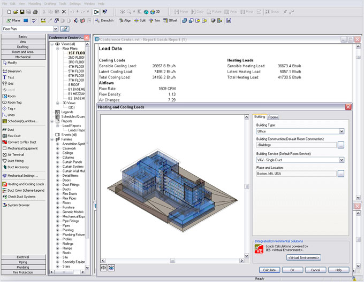Screen dimensions: 364x282
Task: Switch to the Rooms tab
Action: (x=273, y=117)
